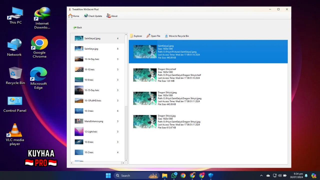
Task: Select 12-Light.heic list entry
Action: (x=97, y=132)
